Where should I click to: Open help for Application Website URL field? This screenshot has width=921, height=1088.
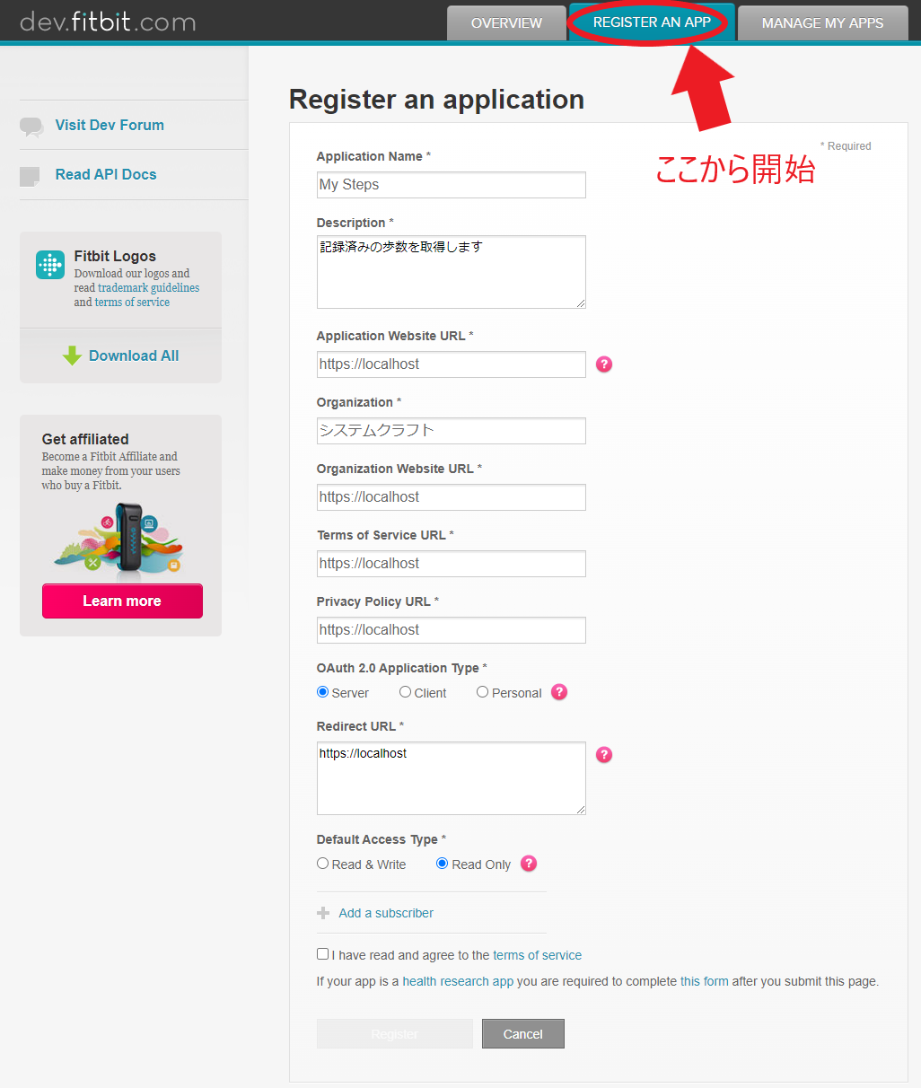pos(603,364)
